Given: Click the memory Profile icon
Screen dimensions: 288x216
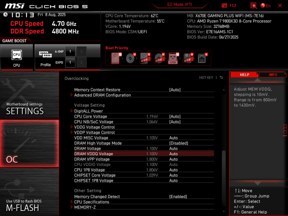Looking at the screenshot, I should 45,58.
